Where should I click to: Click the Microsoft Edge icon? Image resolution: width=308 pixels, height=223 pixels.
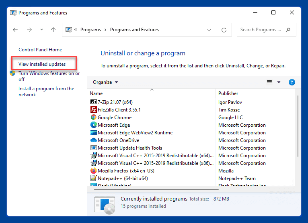point(94,125)
